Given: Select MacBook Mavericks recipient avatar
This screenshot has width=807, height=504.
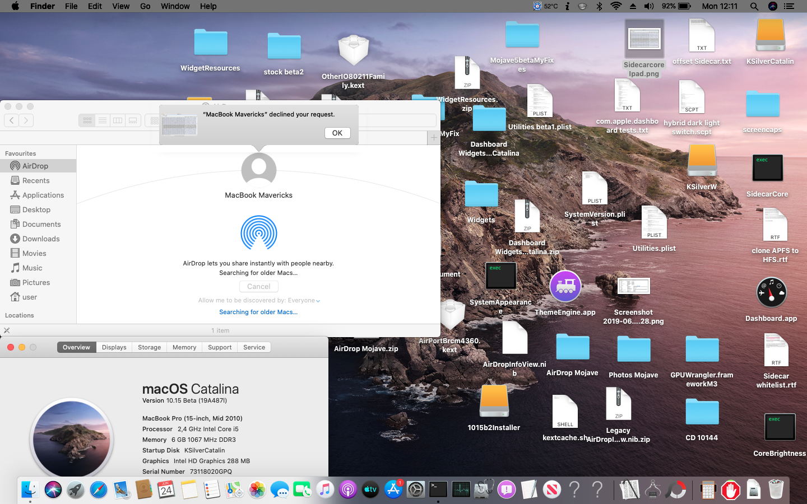Looking at the screenshot, I should 259,170.
